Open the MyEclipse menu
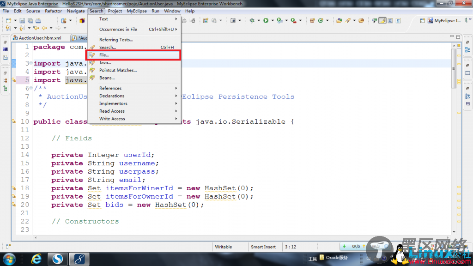Viewport: 473px width, 266px height. (x=137, y=11)
